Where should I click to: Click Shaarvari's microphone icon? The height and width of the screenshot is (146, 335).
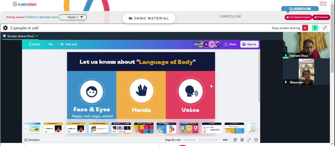point(286,82)
